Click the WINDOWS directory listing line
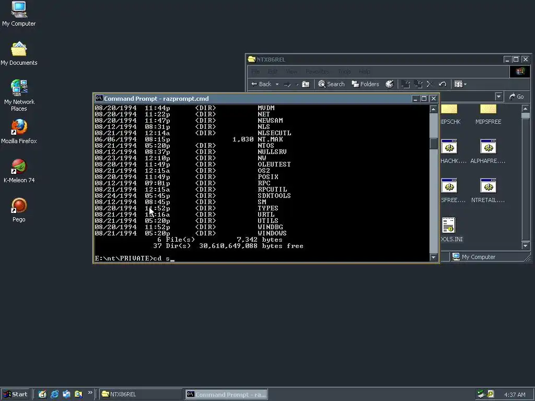This screenshot has width=535, height=401. 191,233
